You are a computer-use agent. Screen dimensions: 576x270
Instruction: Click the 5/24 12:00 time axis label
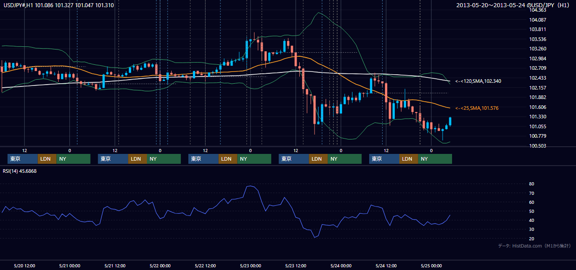coord(386,265)
